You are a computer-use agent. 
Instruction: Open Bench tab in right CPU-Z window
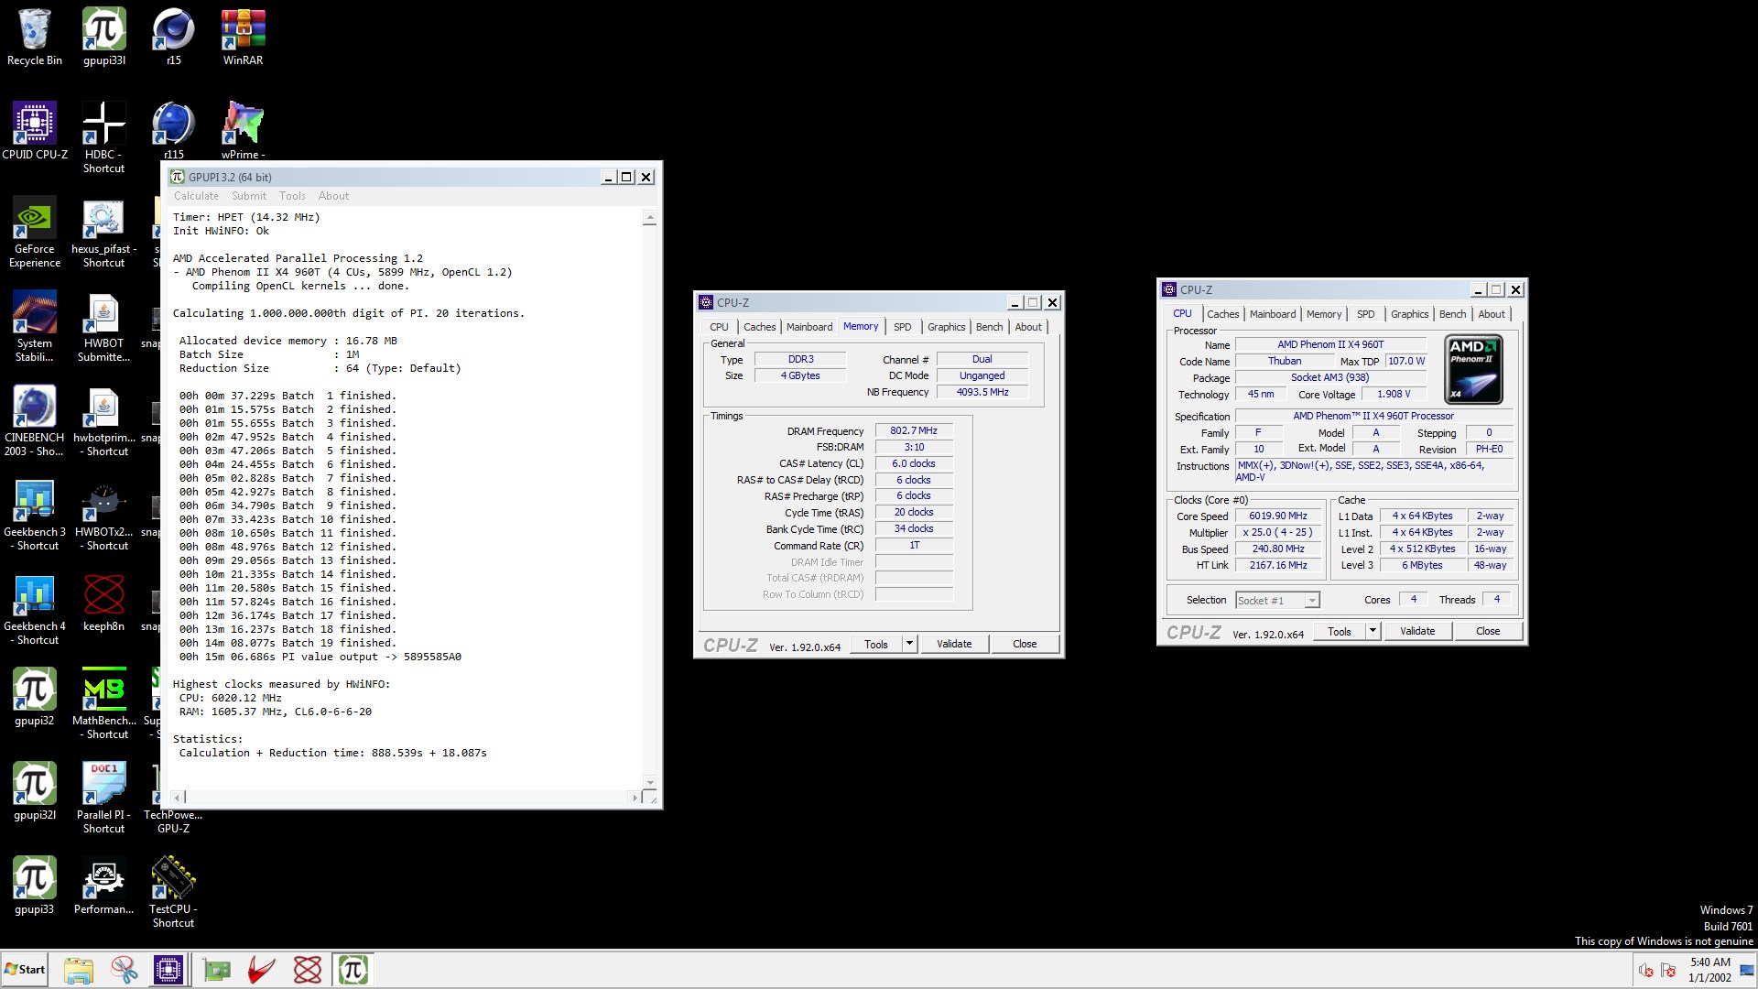point(1452,314)
